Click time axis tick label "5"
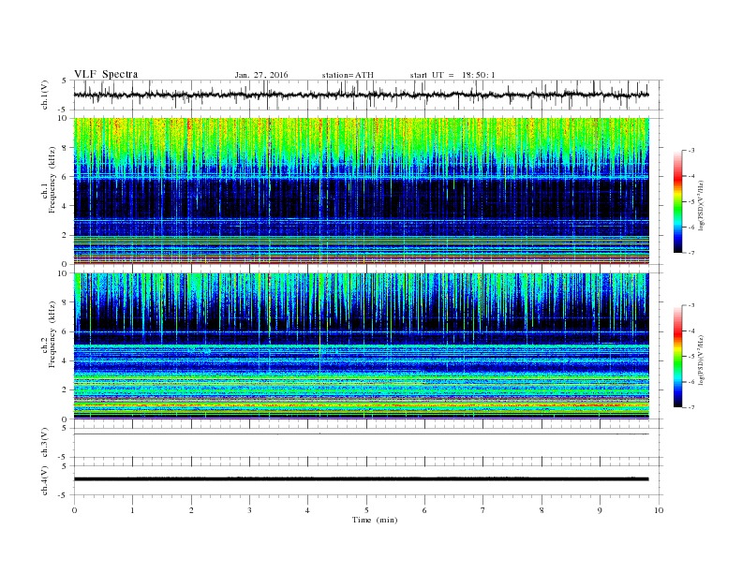The height and width of the screenshot is (573, 742). pyautogui.click(x=366, y=510)
